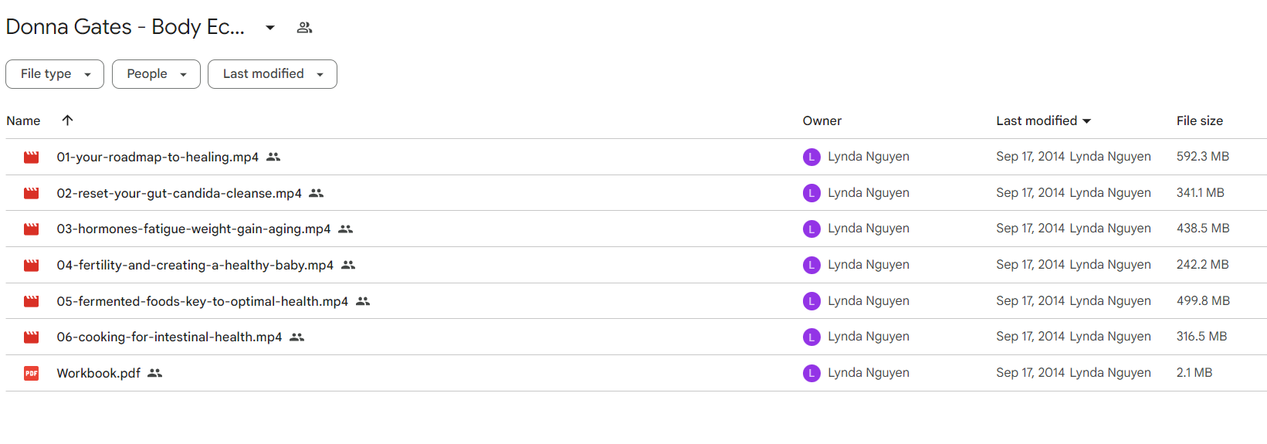The width and height of the screenshot is (1267, 444).
Task: Click shared icon next to 02-reset-your-gut-candida-cleanse.mp4
Action: pyautogui.click(x=316, y=193)
